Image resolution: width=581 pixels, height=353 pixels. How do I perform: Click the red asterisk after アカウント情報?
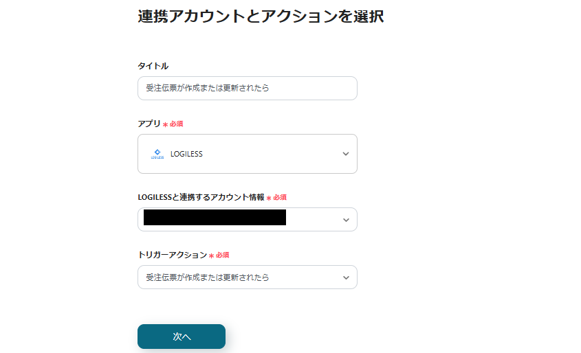click(269, 198)
